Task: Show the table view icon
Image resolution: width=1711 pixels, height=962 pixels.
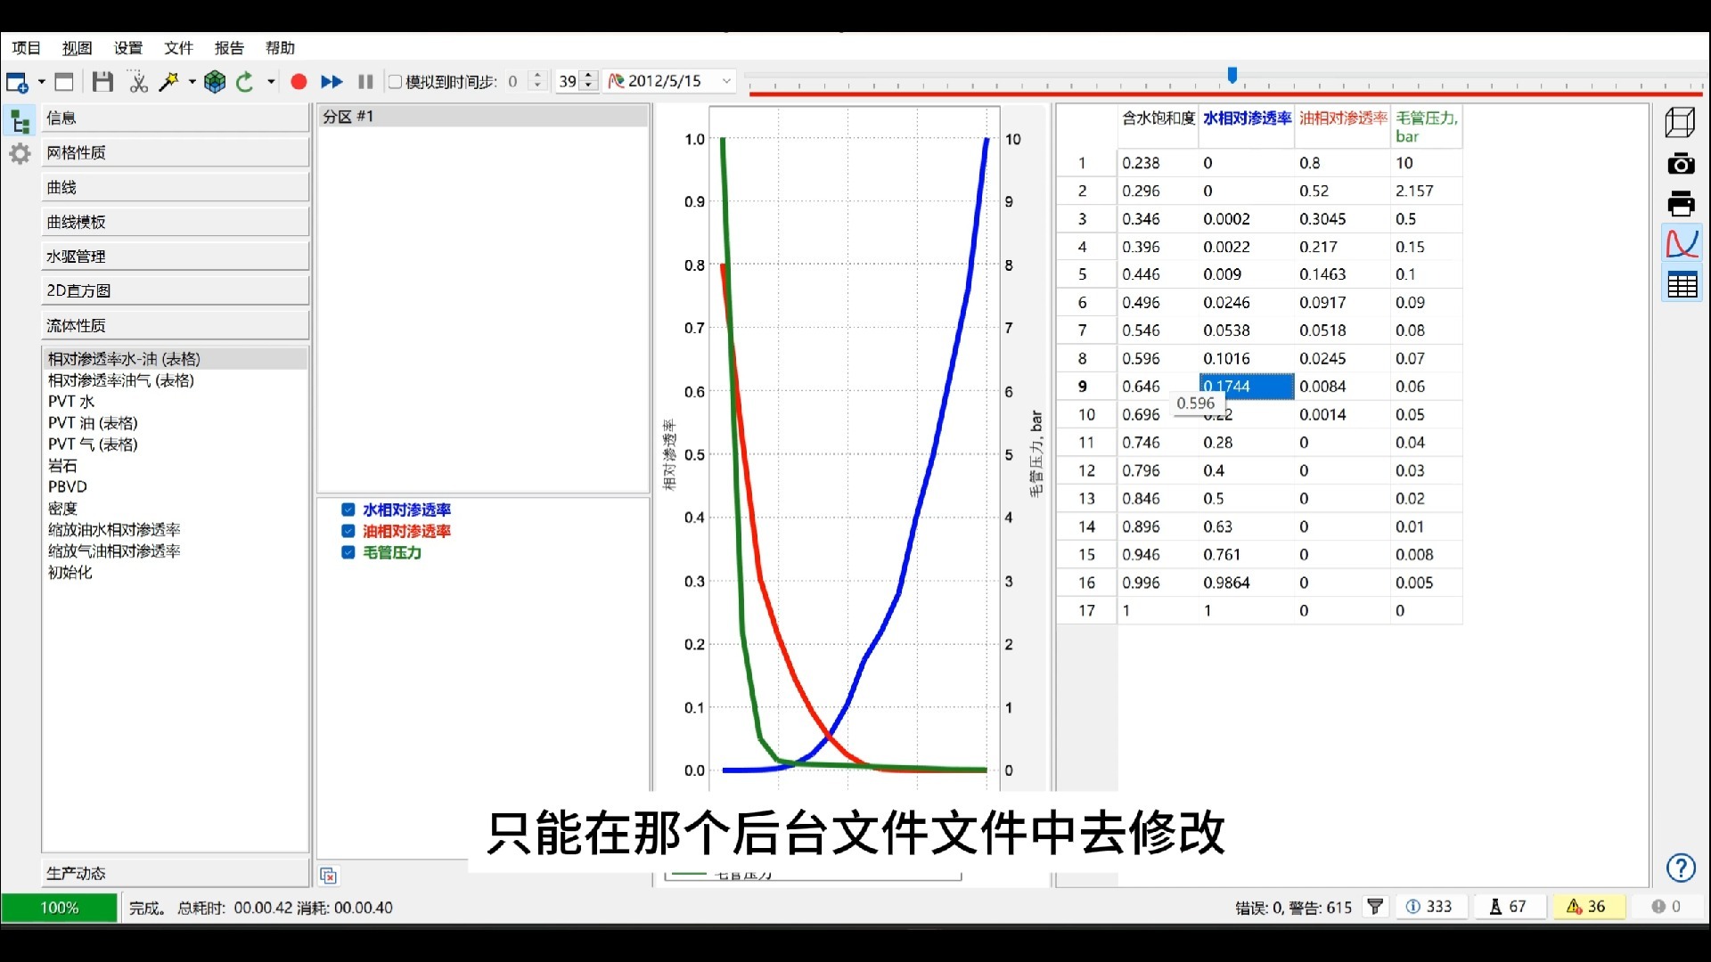Action: [1682, 285]
